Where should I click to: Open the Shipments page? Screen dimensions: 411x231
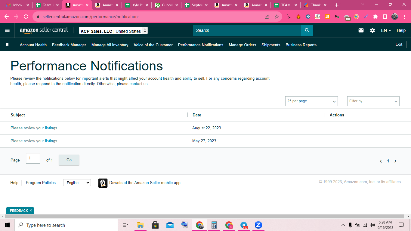pos(271,45)
